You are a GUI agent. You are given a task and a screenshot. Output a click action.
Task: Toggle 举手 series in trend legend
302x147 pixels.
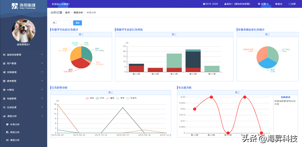89,98
